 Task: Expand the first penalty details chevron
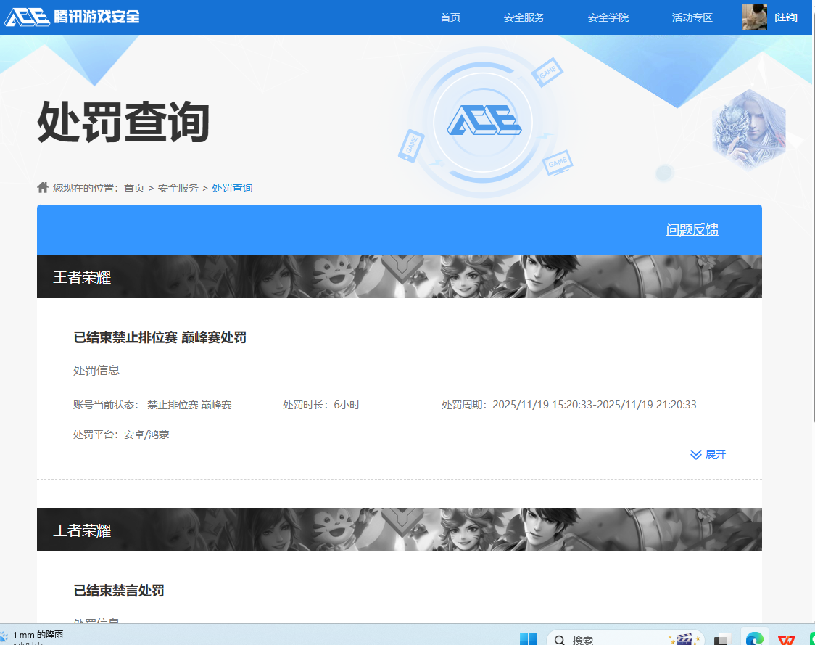pos(696,455)
